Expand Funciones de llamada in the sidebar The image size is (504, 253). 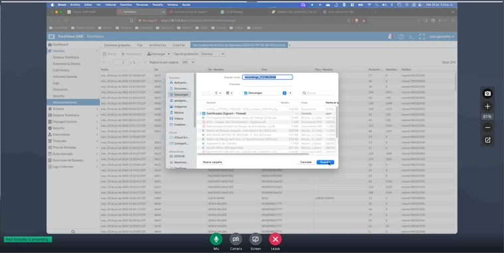73,160
